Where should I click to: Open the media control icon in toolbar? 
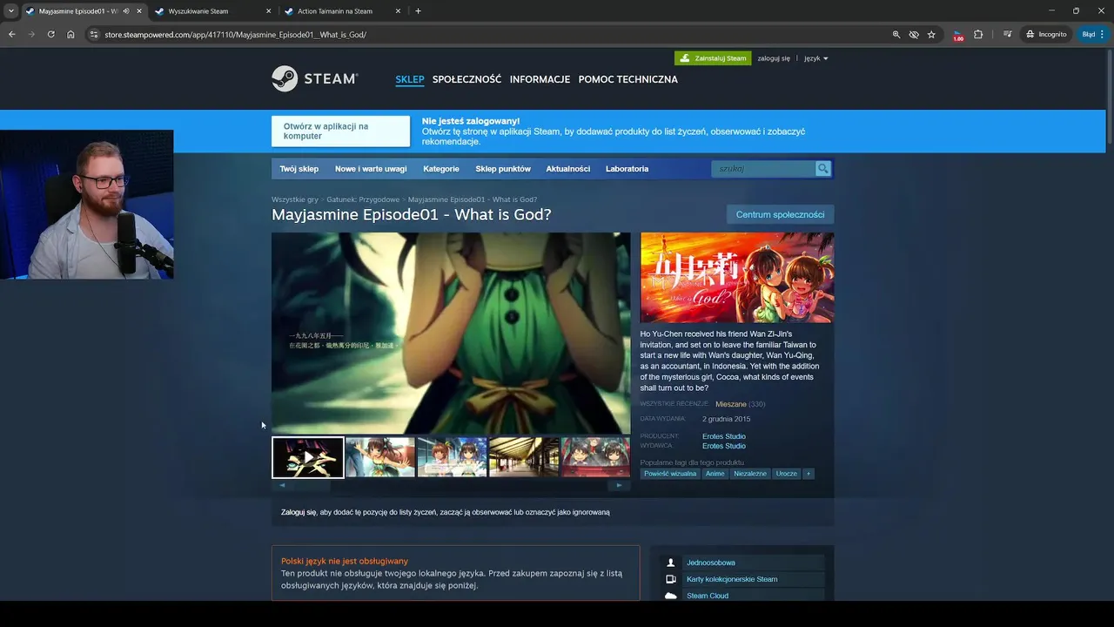pyautogui.click(x=1008, y=35)
